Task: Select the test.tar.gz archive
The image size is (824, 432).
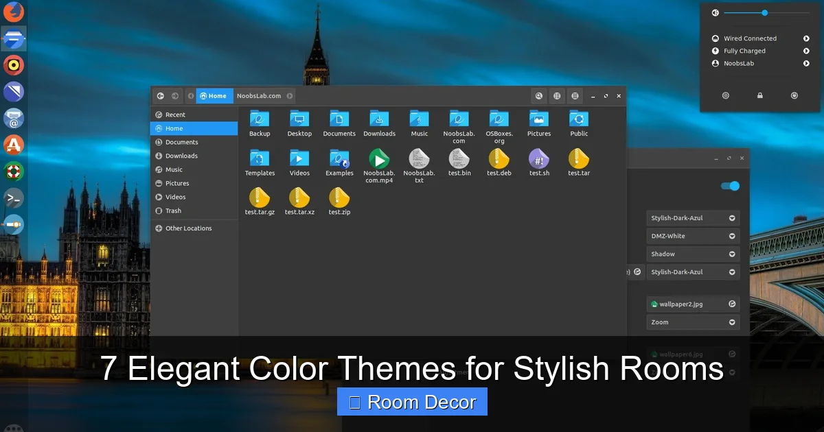Action: tap(260, 202)
